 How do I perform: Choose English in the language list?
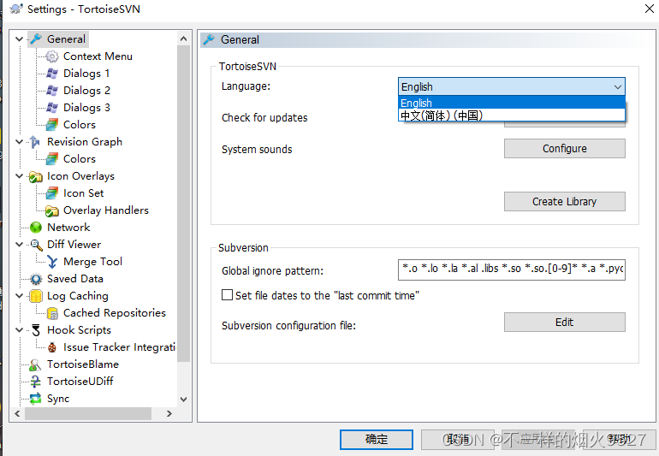(512, 103)
